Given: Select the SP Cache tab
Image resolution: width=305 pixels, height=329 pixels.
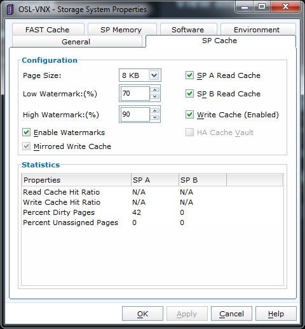Looking at the screenshot, I should 220,41.
